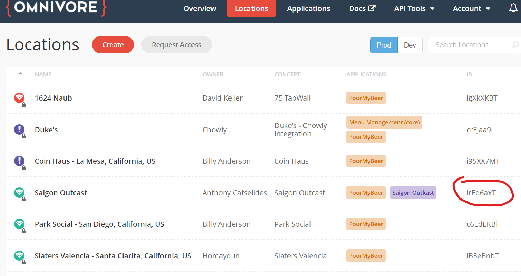Image resolution: width=521 pixels, height=276 pixels.
Task: Click the online status icon for Park Social
Action: pyautogui.click(x=19, y=224)
